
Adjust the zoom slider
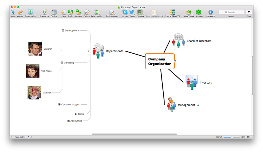click(232, 137)
